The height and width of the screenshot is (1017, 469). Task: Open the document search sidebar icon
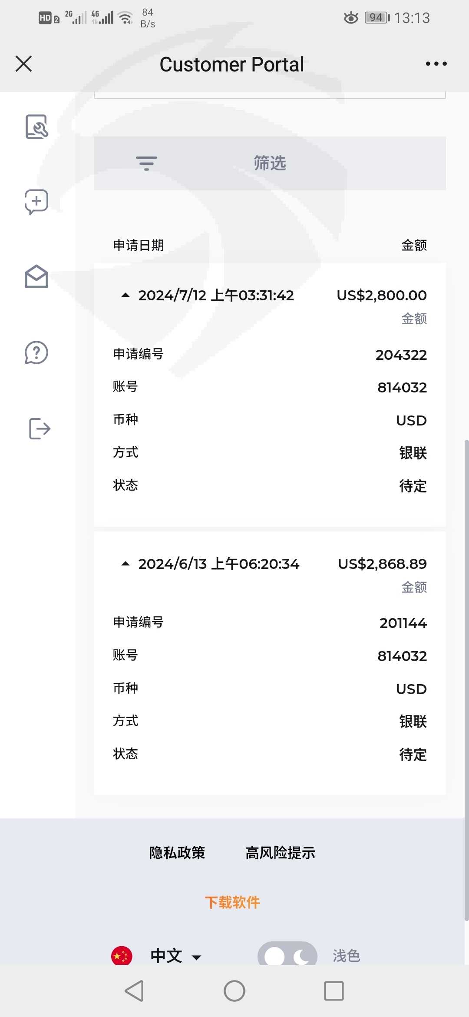(36, 126)
